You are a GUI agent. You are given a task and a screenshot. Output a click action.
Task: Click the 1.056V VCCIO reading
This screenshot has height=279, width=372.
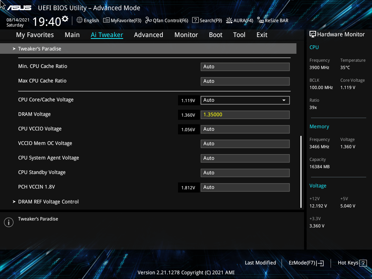pos(188,130)
